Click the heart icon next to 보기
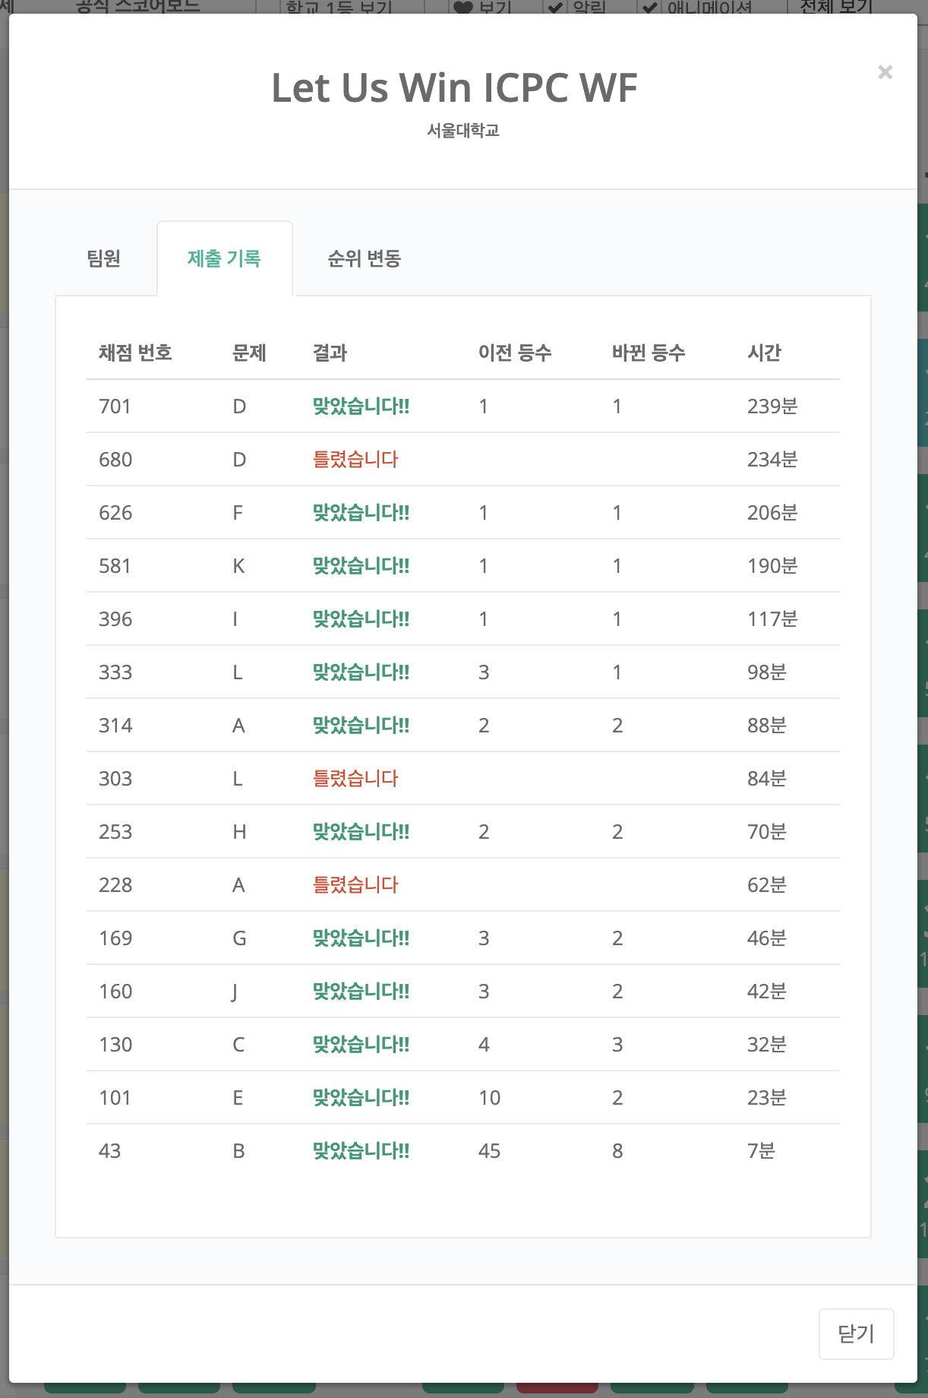Viewport: 928px width, 1398px height. tap(462, 8)
